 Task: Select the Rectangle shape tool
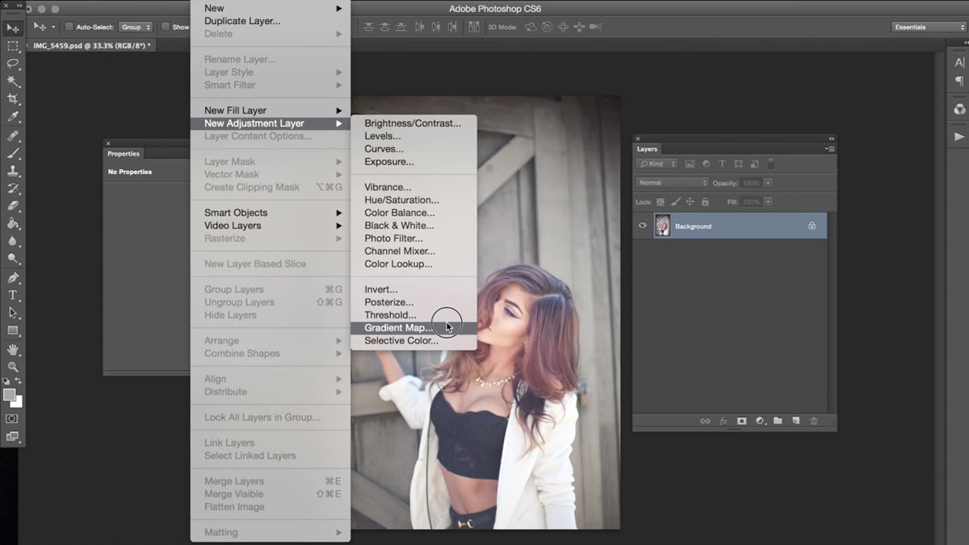12,331
